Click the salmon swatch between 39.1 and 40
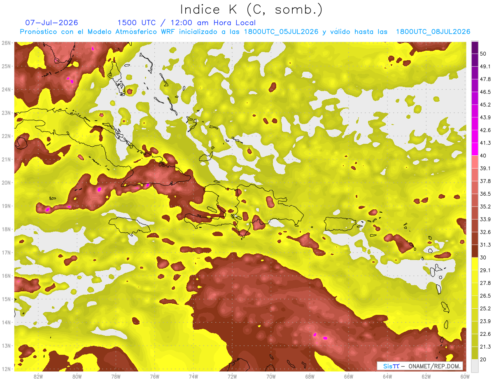Screen dimensions: 494x382 (x=475, y=162)
